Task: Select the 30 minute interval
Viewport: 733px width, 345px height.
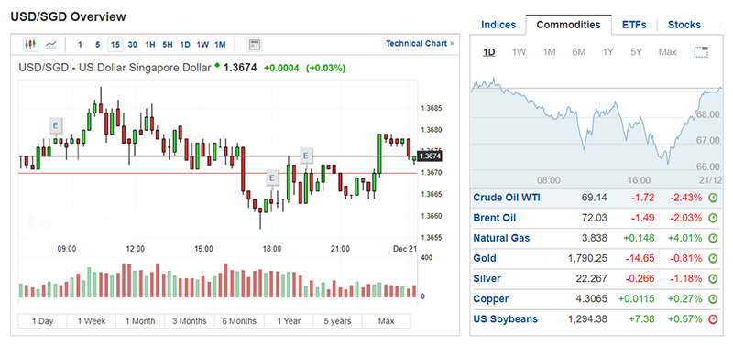Action: pyautogui.click(x=133, y=45)
